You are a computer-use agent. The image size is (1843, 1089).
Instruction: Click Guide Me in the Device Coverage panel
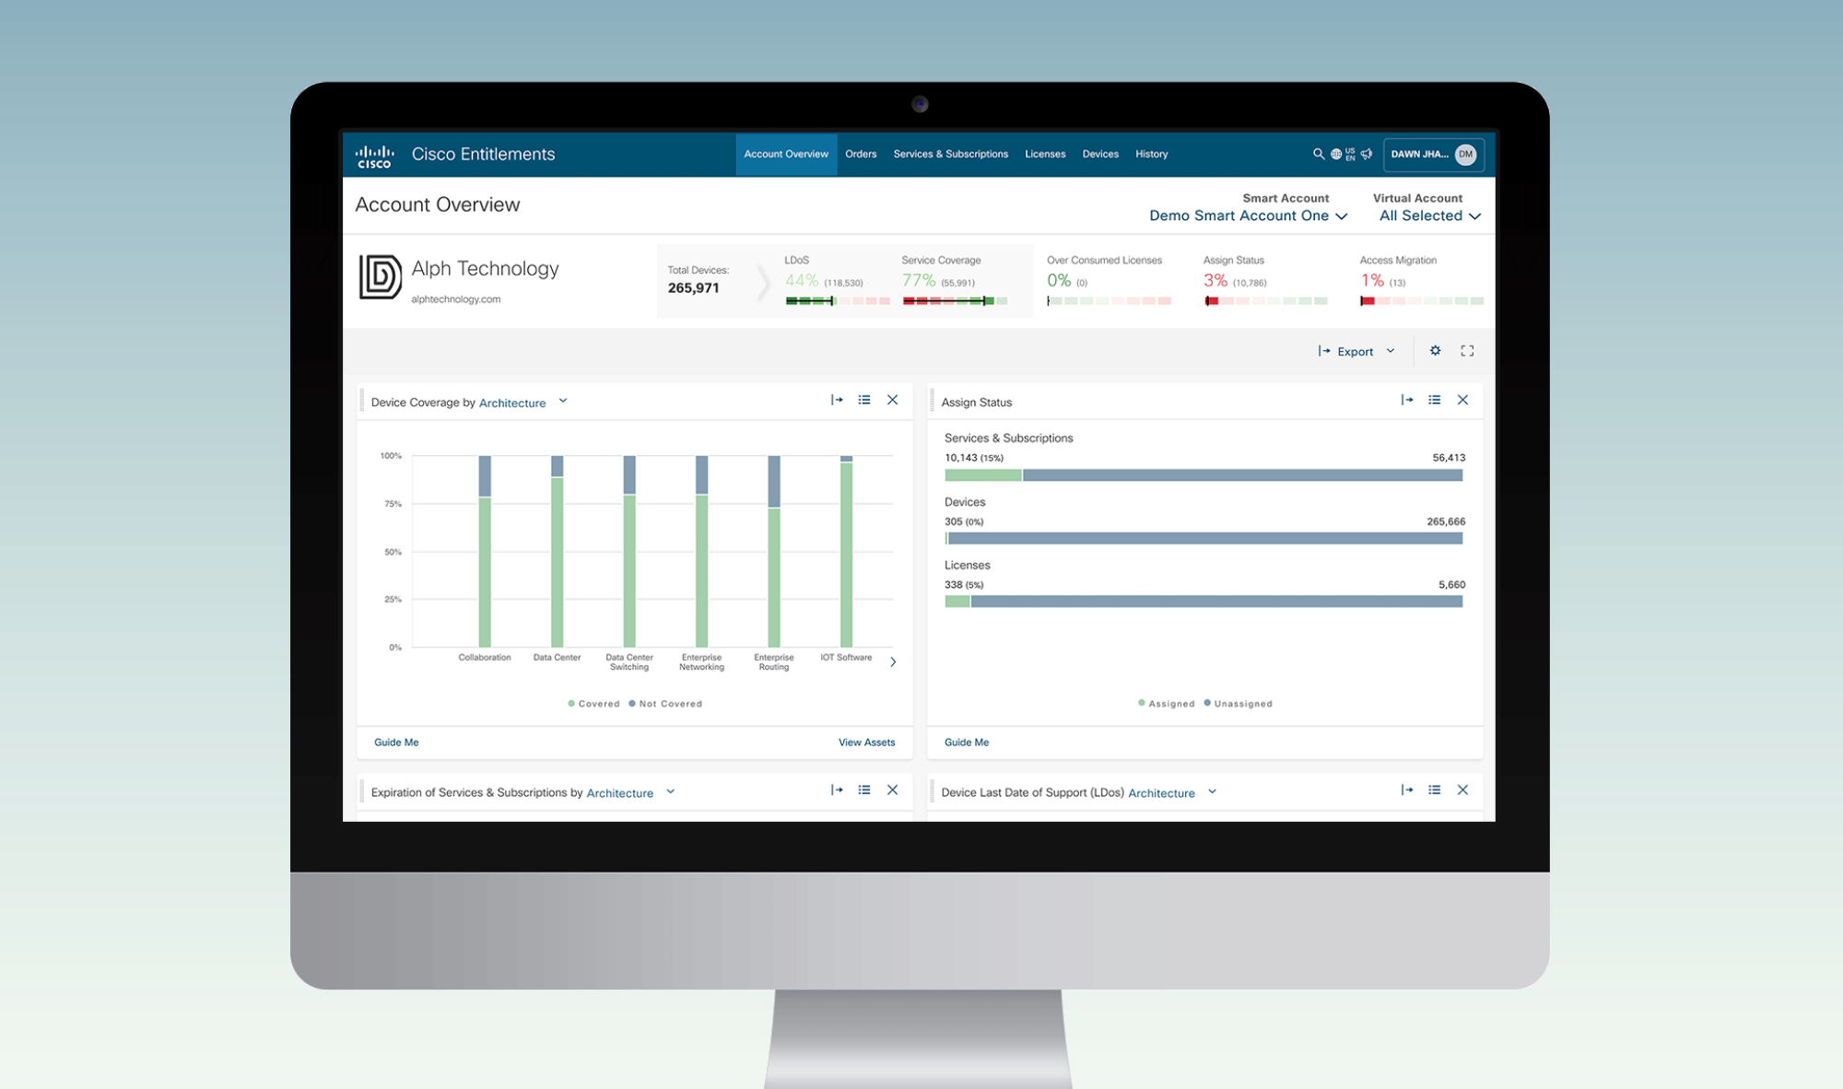tap(396, 743)
